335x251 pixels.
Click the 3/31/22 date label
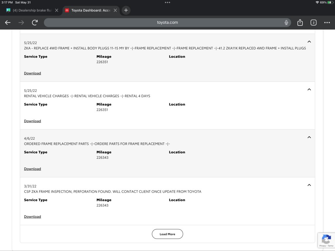30,186
